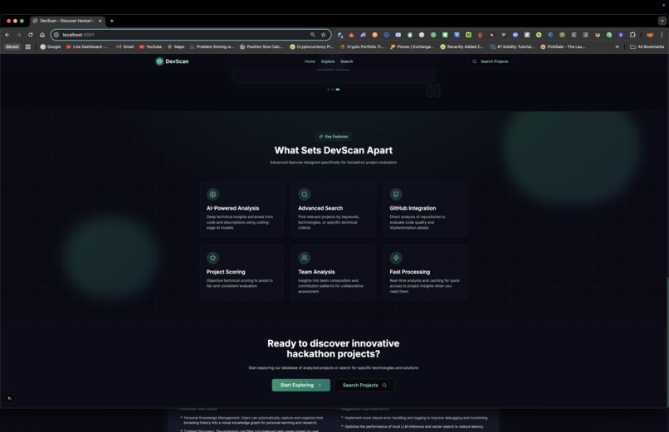Screen dimensions: 669x432
Task: Select the active testimonial carousel dot
Action: (338, 90)
